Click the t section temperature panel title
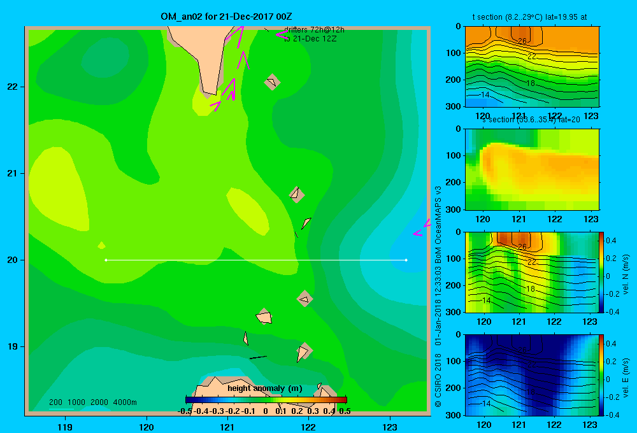The height and width of the screenshot is (433, 637). pos(529,17)
